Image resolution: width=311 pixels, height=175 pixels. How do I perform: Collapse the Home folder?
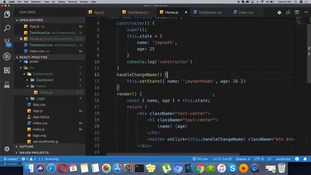point(41,86)
